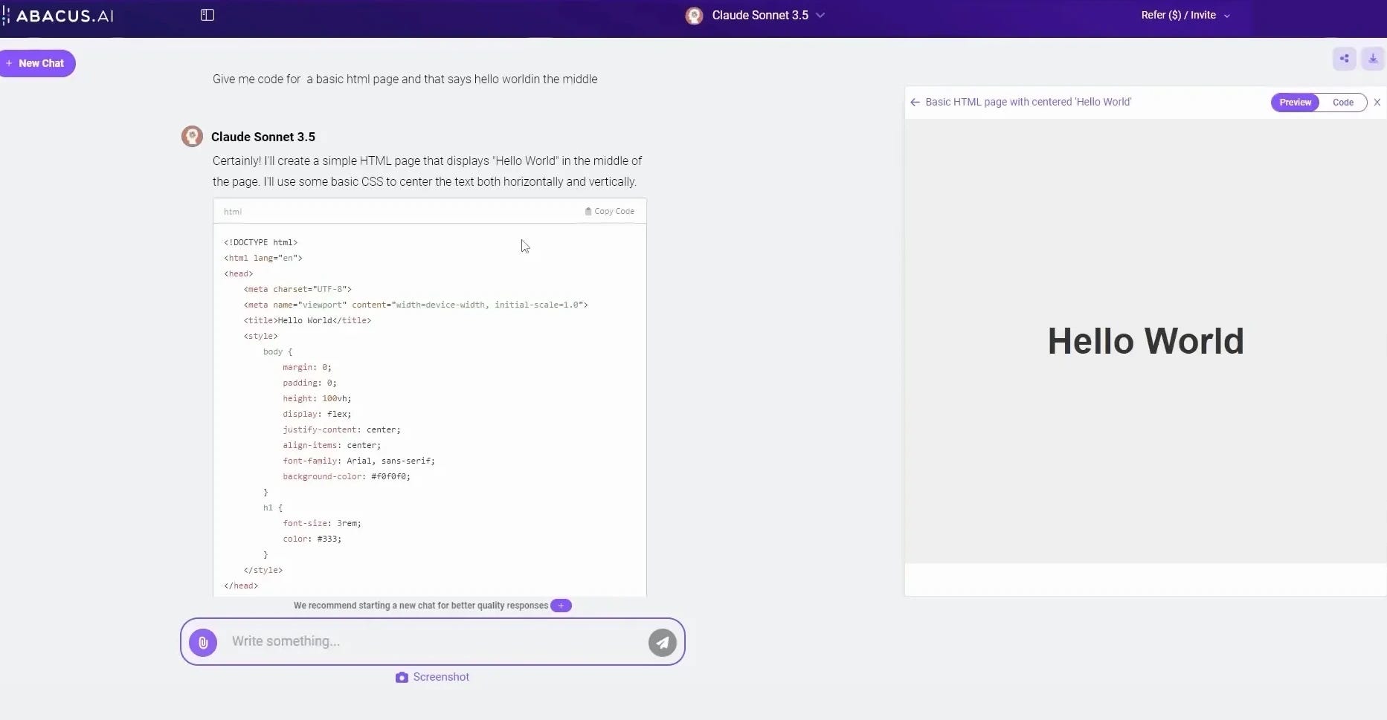Close the Hello World preview panel
The width and height of the screenshot is (1387, 720).
[1377, 102]
